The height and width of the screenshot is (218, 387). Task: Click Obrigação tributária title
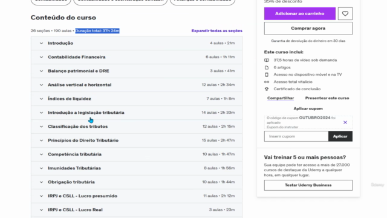tap(71, 182)
